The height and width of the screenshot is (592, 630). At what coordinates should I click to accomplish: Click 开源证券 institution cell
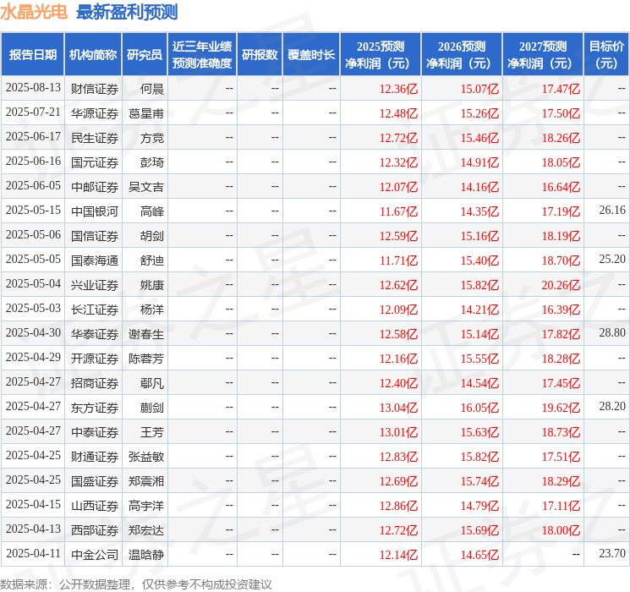tap(95, 358)
